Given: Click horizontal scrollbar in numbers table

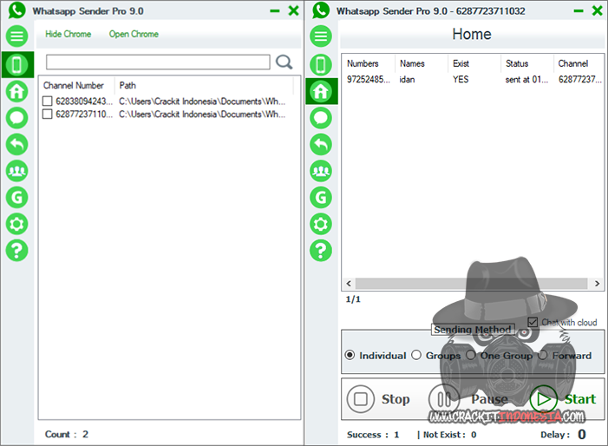Looking at the screenshot, I should click(x=468, y=284).
